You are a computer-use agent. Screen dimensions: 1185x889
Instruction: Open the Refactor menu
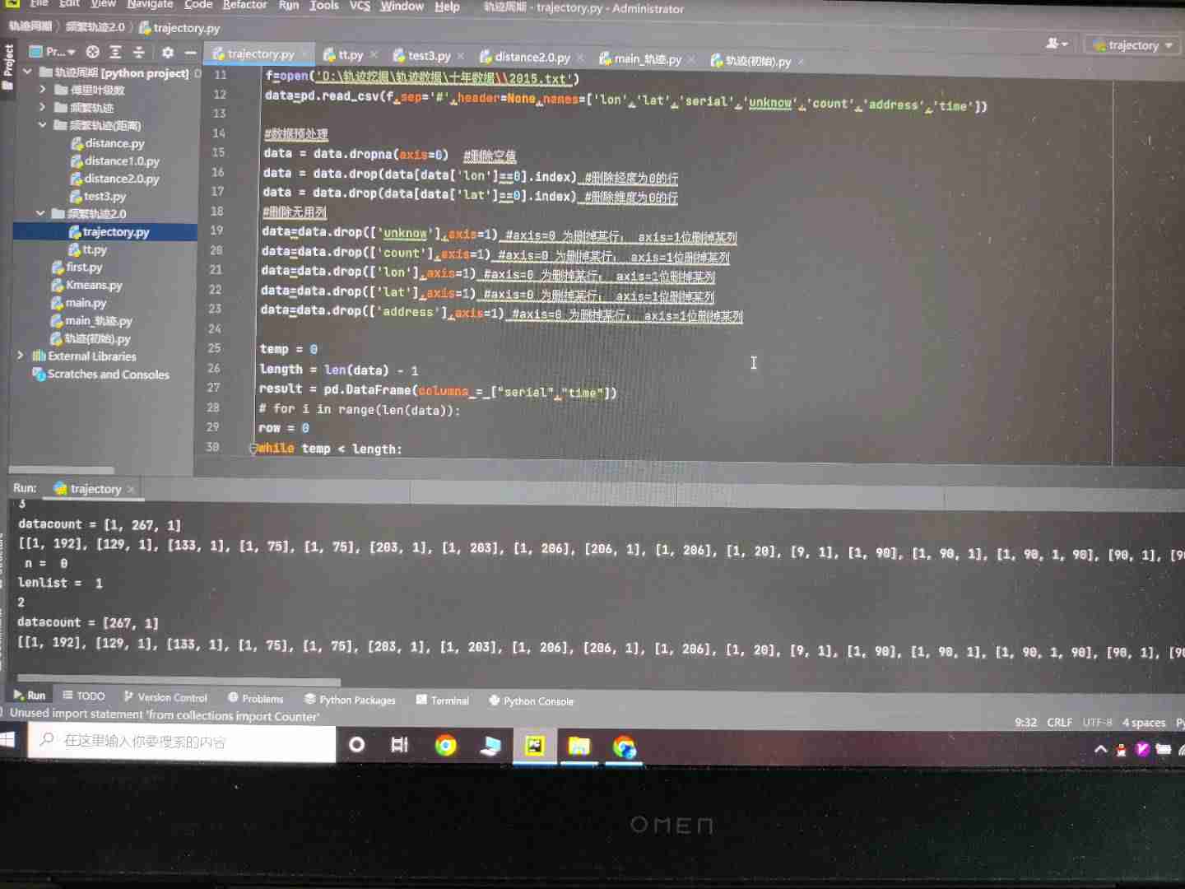pyautogui.click(x=244, y=5)
